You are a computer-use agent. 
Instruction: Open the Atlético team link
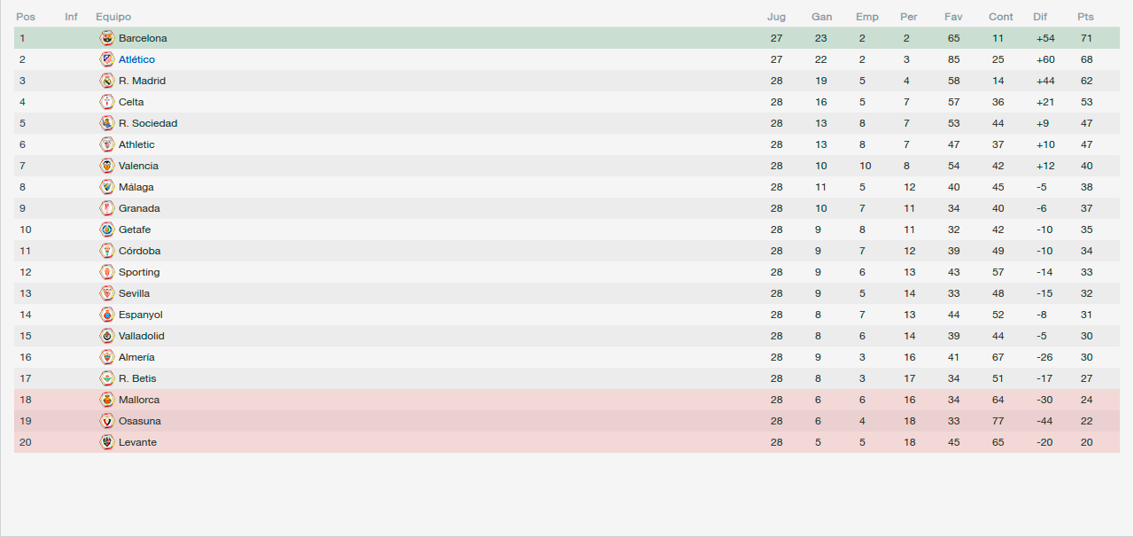tap(136, 59)
